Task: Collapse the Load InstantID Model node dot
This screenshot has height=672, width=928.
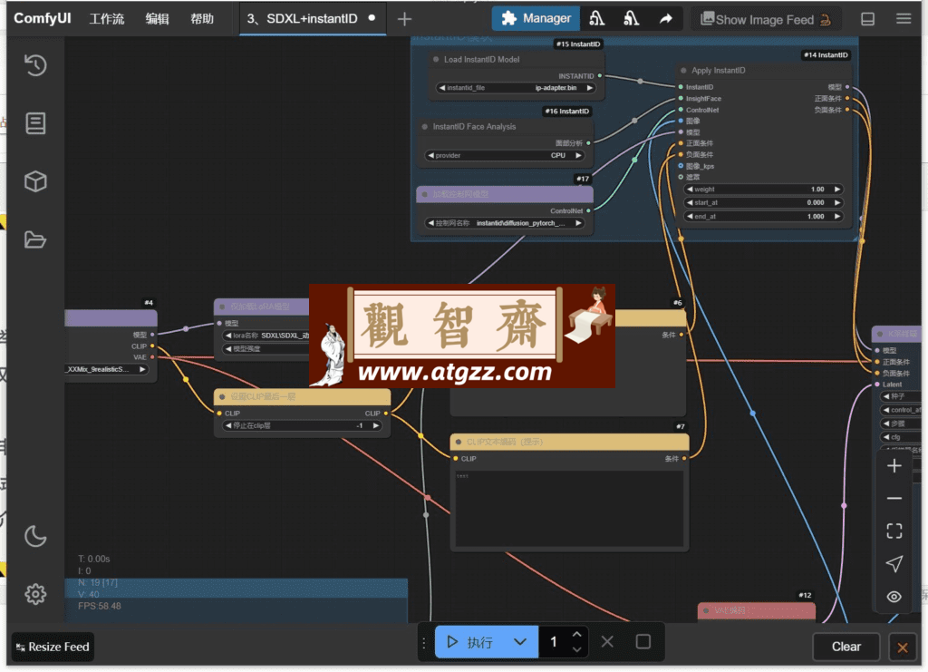Action: point(436,59)
